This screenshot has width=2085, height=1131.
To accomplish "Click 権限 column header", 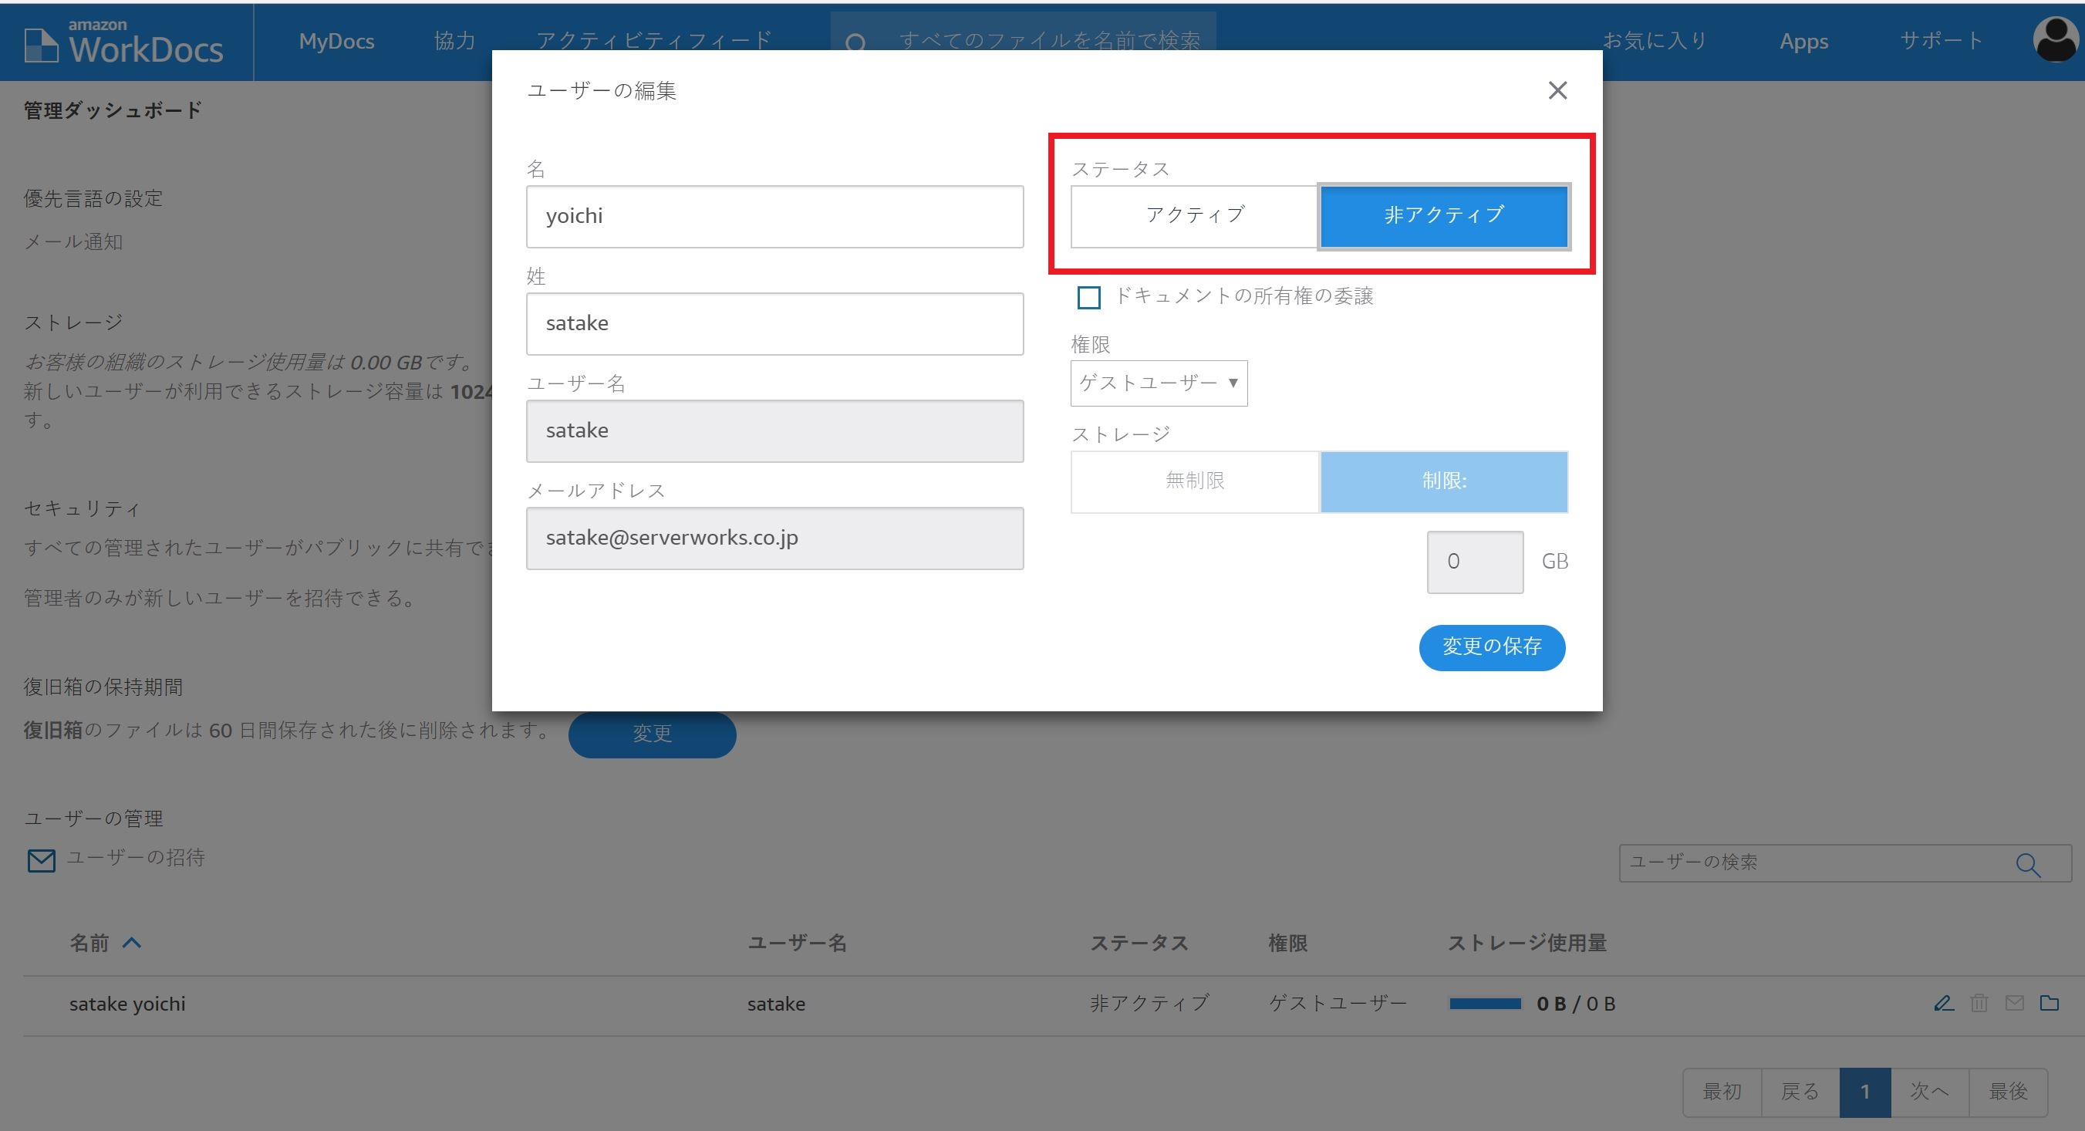I will coord(1287,942).
